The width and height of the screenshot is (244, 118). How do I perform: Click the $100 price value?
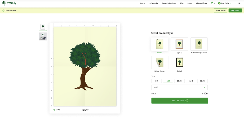205,94
